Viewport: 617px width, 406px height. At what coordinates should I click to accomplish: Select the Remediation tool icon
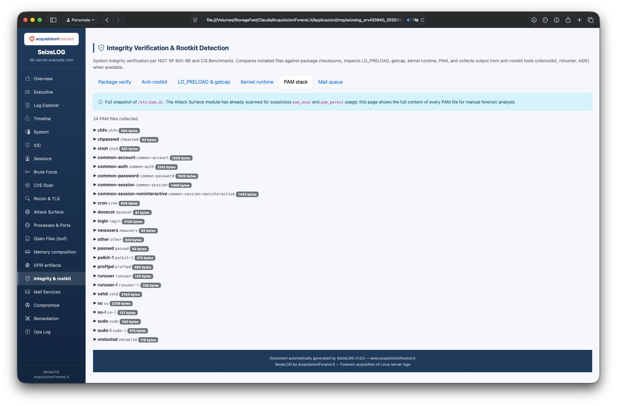28,318
